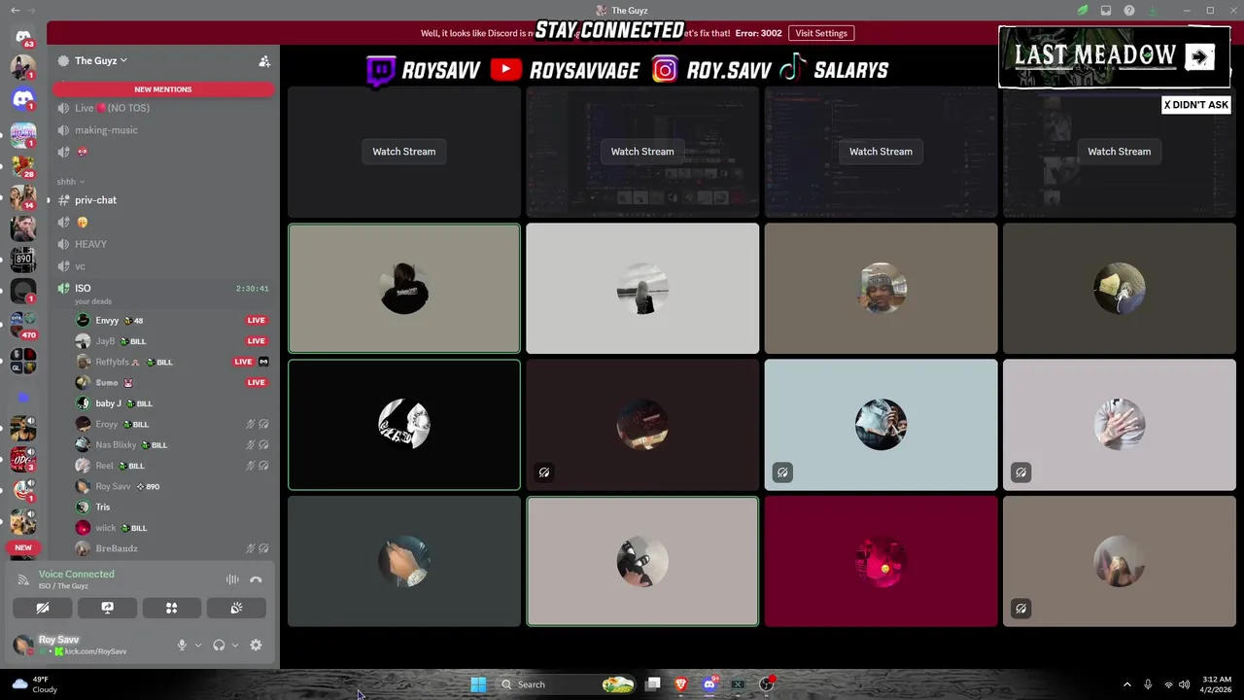
Task: Toggle microphone mute in user panel
Action: (181, 645)
